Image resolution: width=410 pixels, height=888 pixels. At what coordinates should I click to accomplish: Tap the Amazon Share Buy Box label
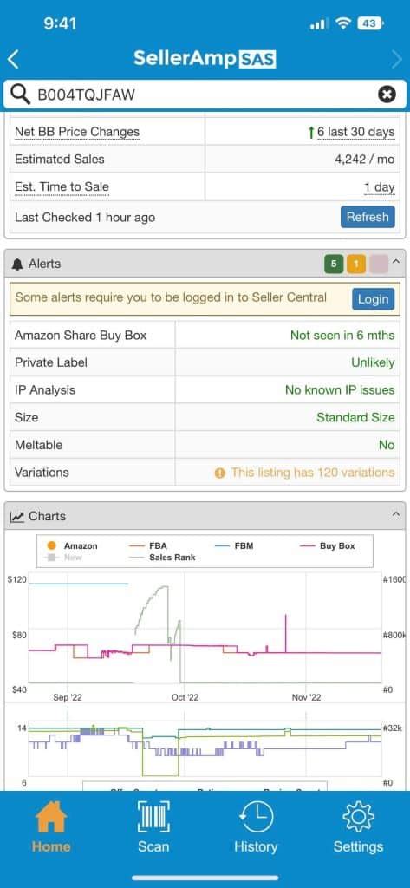[81, 336]
